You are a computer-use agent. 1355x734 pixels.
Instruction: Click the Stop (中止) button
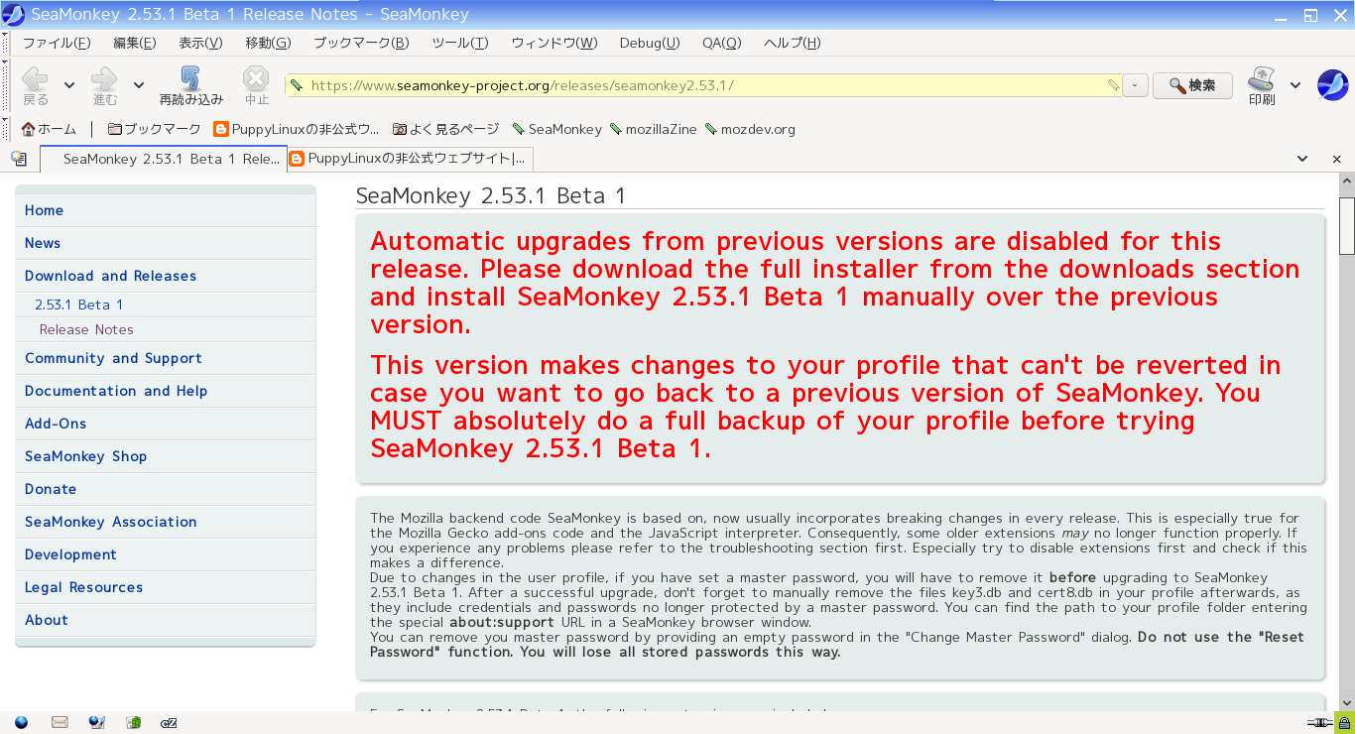click(257, 85)
